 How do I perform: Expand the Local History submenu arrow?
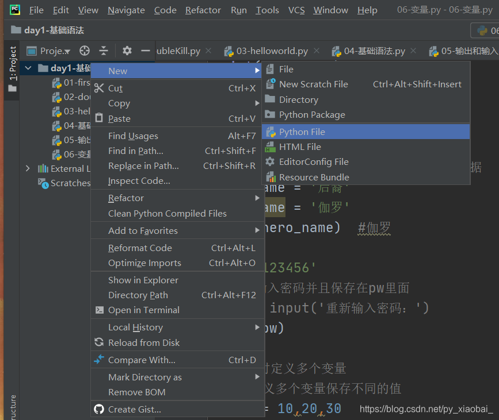click(x=257, y=327)
